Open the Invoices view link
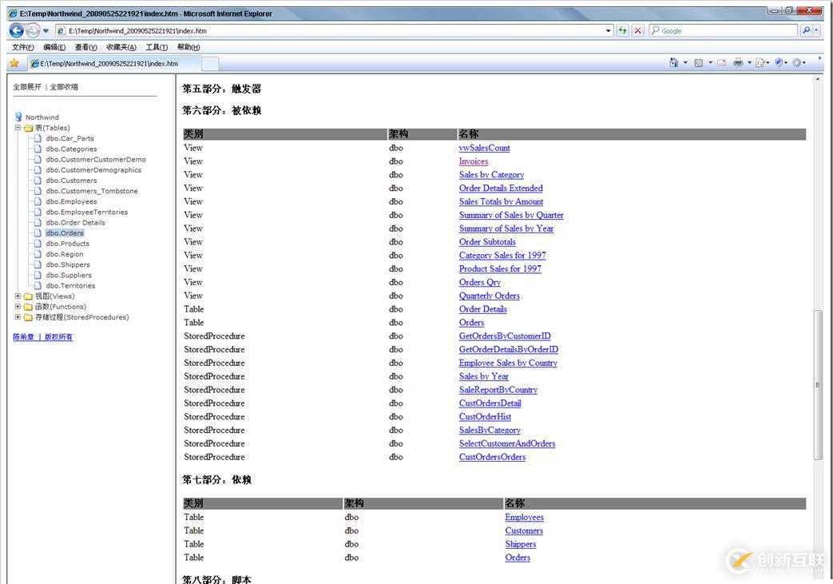 (474, 161)
